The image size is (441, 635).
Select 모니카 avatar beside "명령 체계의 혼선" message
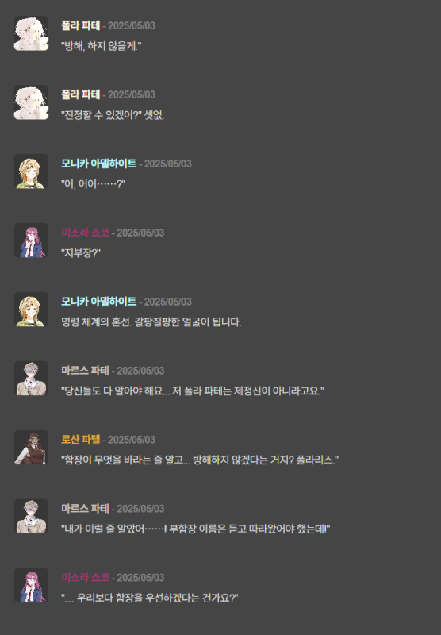[x=31, y=310]
